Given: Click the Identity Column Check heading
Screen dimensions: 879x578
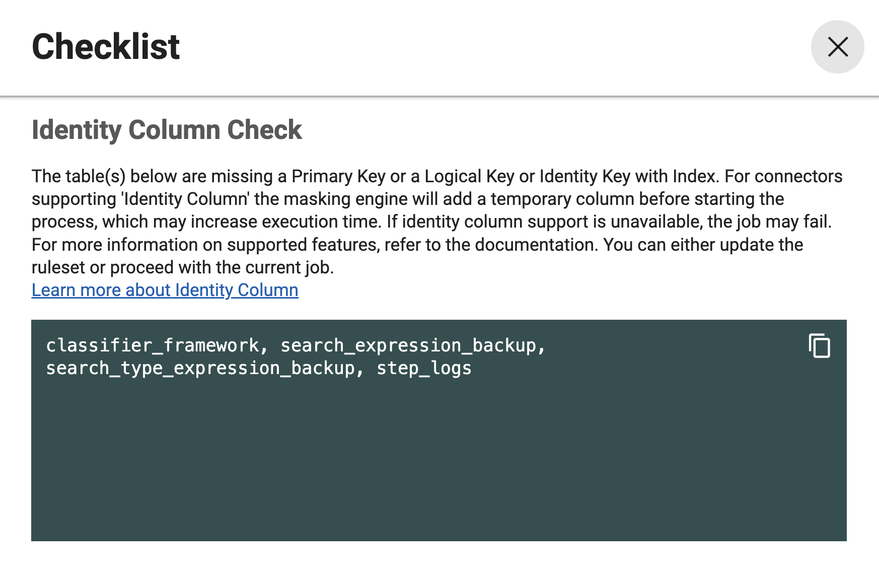Looking at the screenshot, I should click(167, 130).
